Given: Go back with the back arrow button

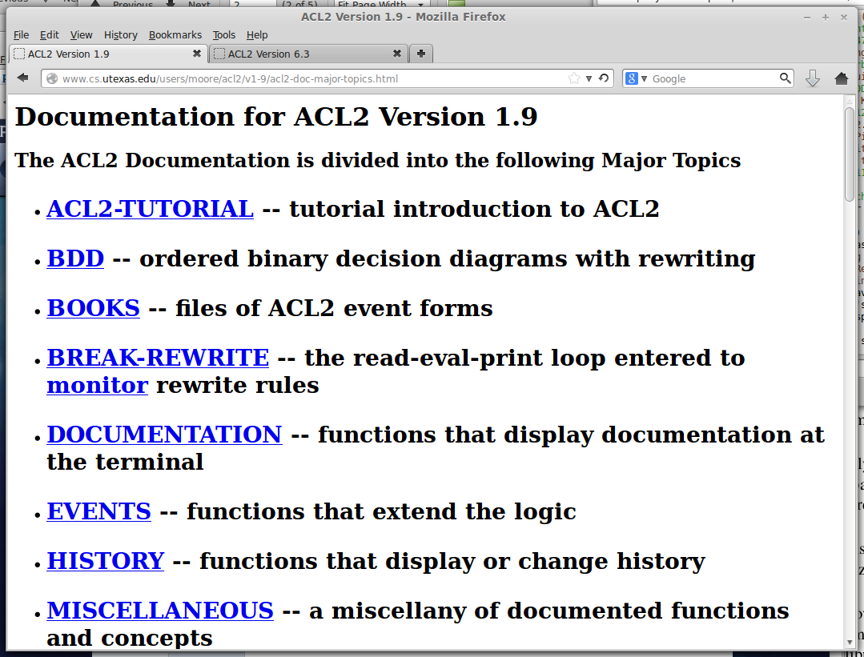Looking at the screenshot, I should pyautogui.click(x=22, y=78).
